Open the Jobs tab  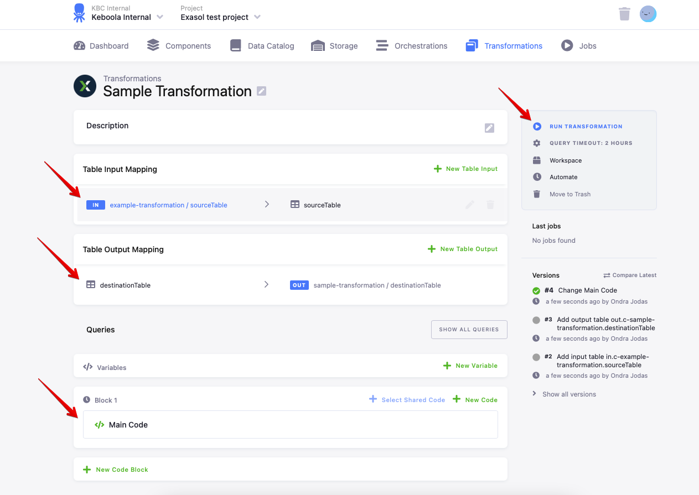pyautogui.click(x=579, y=46)
